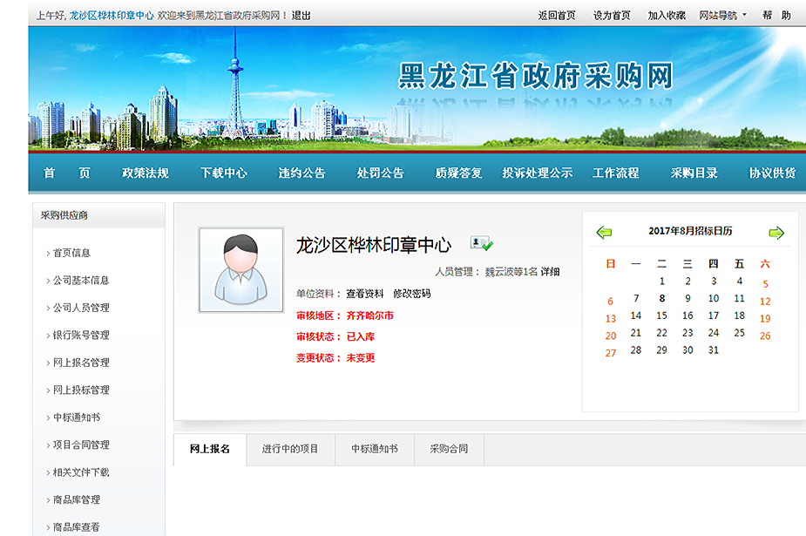
Task: Click the user avatar picture
Action: 241,270
